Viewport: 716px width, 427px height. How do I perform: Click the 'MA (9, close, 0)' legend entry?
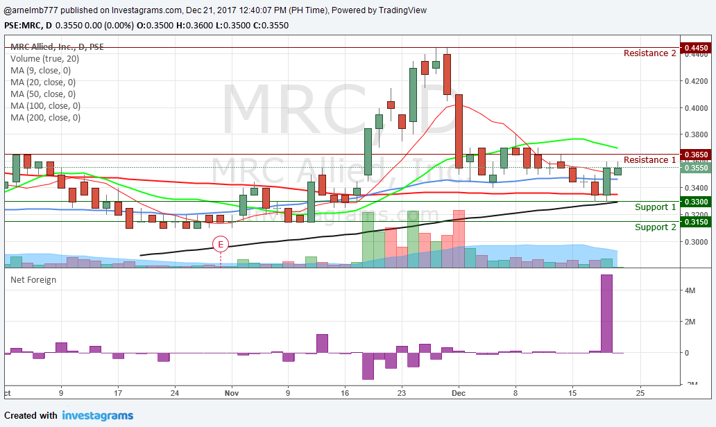(41, 70)
